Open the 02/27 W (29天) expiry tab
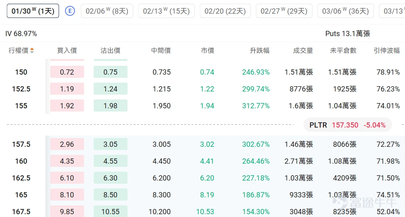Screen dimensions: 405x217 (284, 11)
